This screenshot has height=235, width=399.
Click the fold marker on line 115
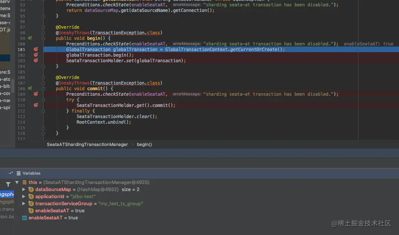(x=43, y=128)
